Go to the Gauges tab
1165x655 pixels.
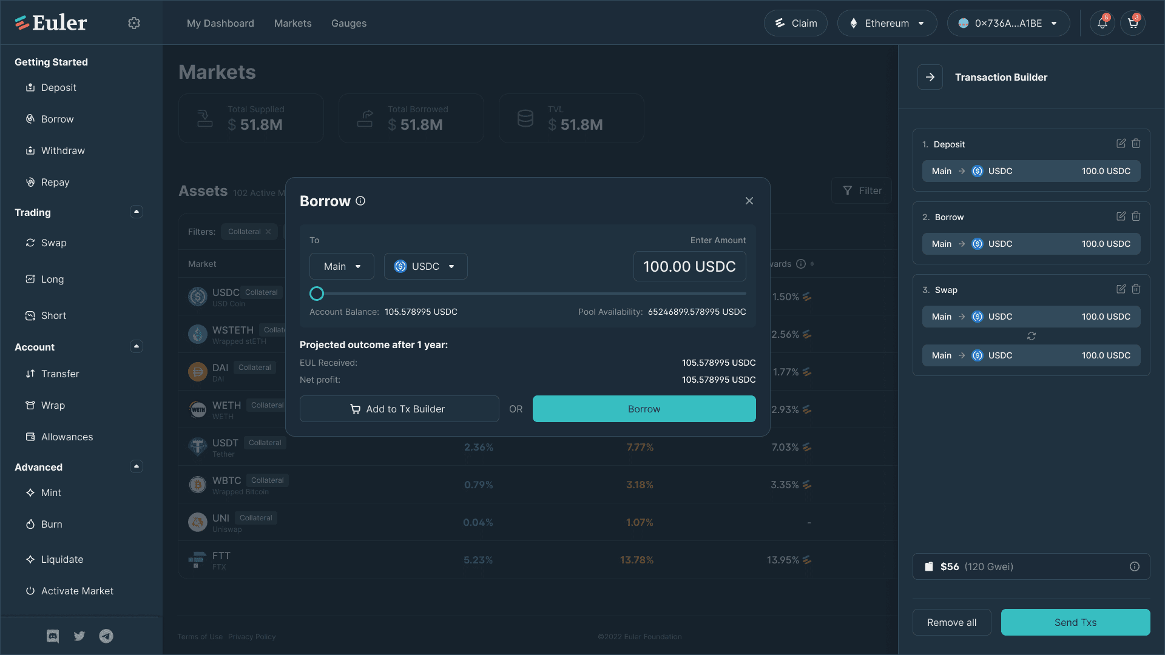click(348, 23)
